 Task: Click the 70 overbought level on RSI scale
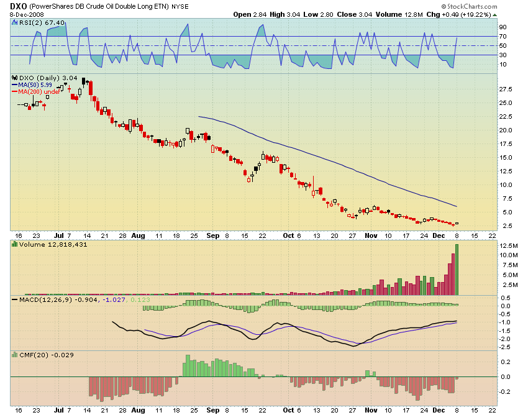point(503,36)
